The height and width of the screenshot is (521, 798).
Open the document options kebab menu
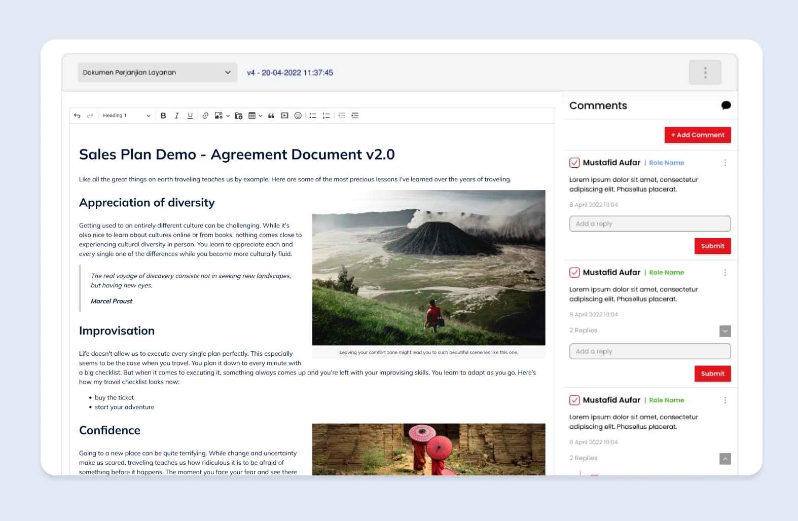(x=705, y=72)
